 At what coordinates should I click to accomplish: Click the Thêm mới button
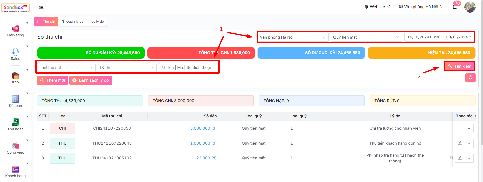53,80
